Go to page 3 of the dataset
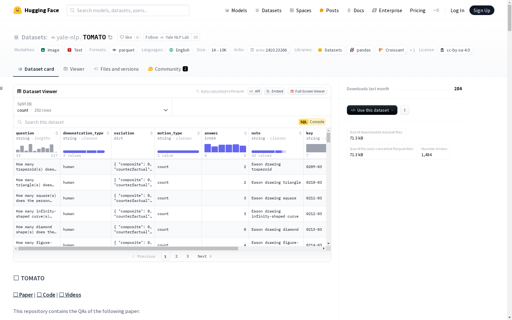 tap(188, 256)
